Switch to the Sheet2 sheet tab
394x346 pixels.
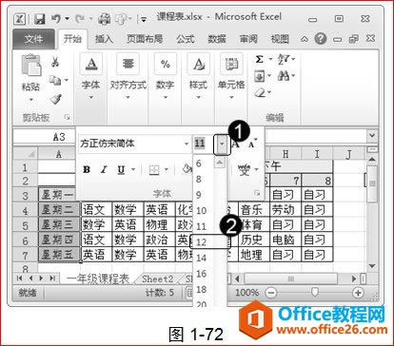158,279
